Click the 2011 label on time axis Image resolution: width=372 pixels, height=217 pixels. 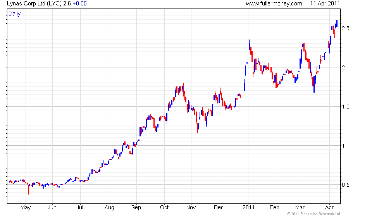248,208
